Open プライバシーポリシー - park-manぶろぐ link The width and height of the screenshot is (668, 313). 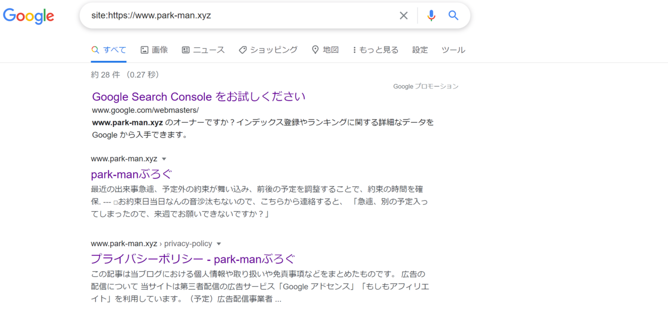coord(193,259)
